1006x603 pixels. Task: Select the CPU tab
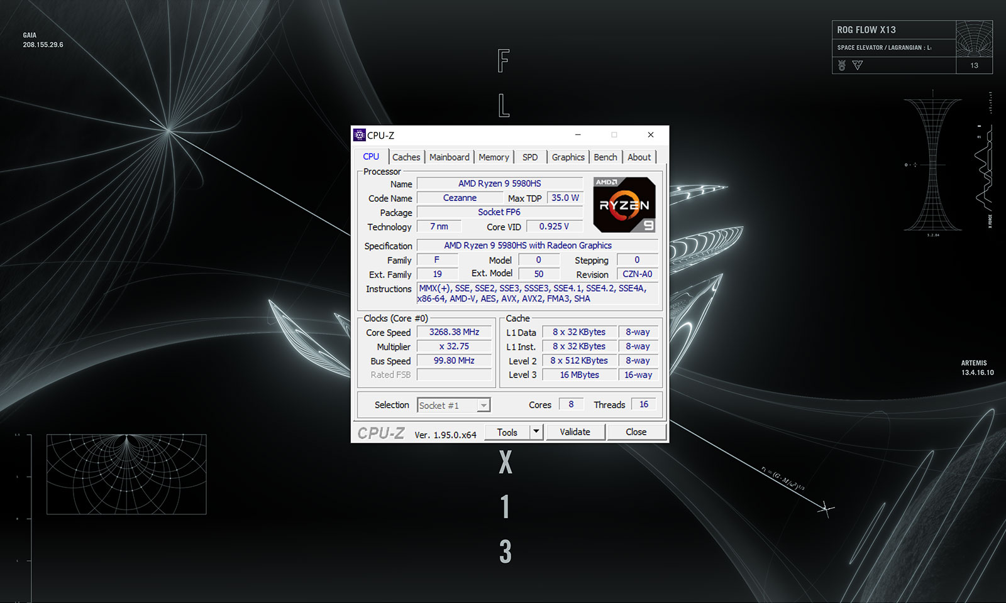(x=371, y=156)
